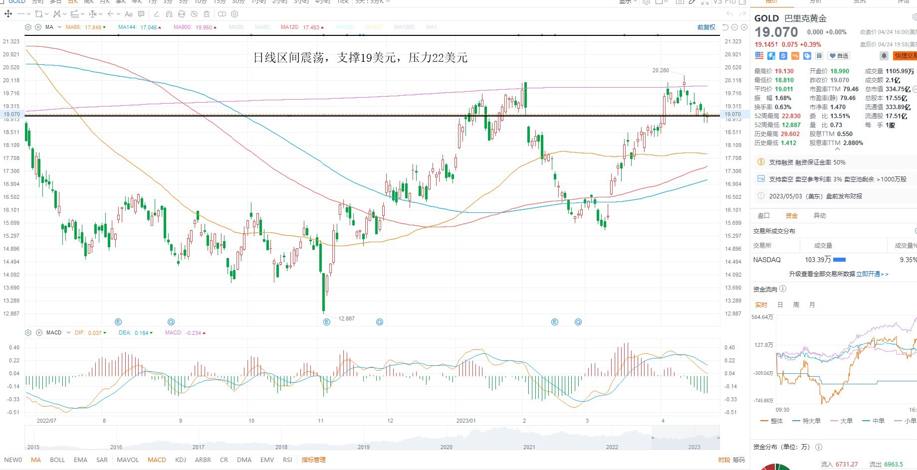Zoom in chart with plus icon
The height and width of the screenshot is (470, 917).
(744, 27)
